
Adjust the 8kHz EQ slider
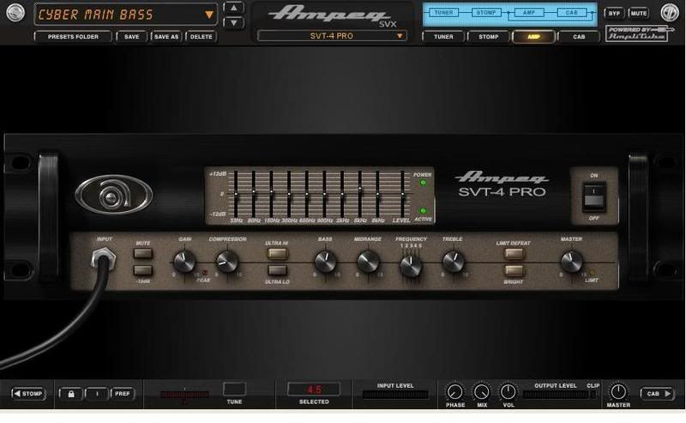point(377,194)
